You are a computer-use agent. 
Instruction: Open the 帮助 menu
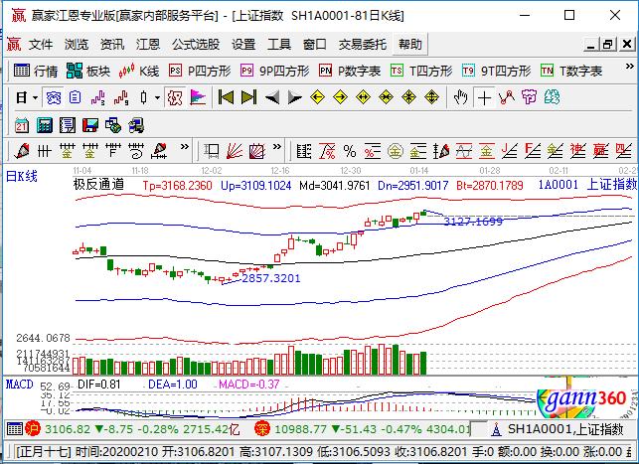click(x=410, y=44)
